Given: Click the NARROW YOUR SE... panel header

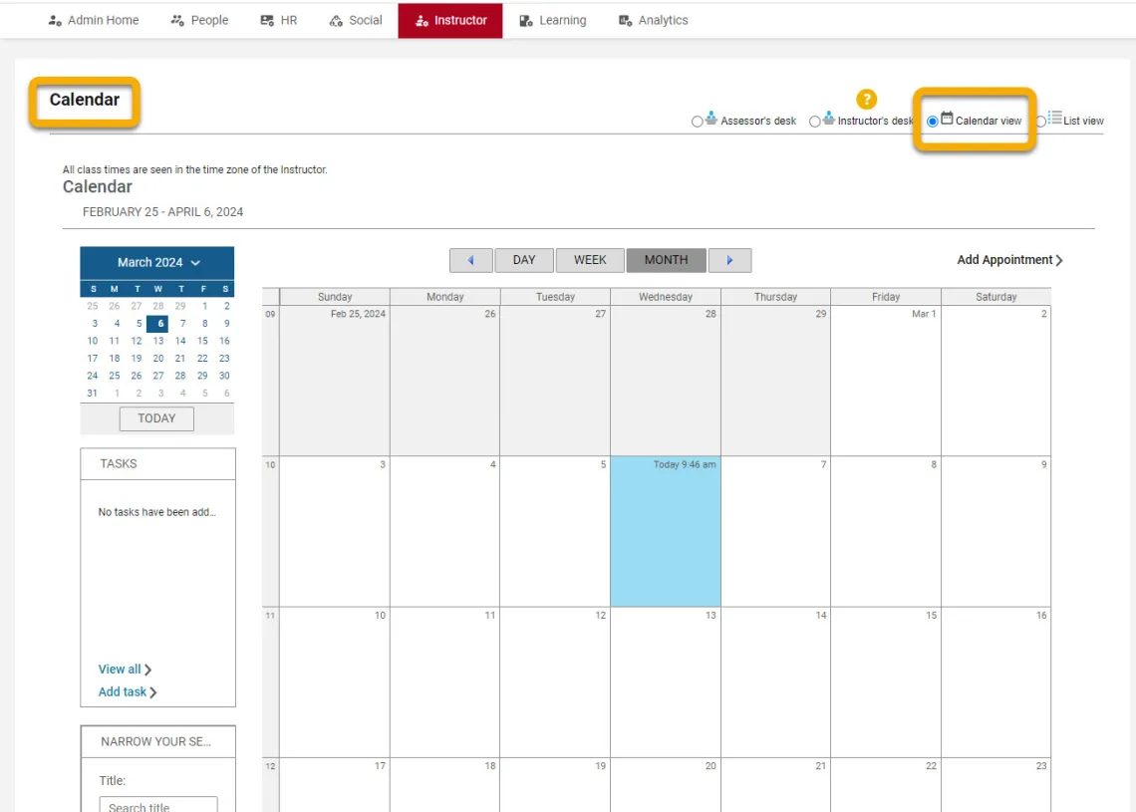Looking at the screenshot, I should [x=157, y=741].
